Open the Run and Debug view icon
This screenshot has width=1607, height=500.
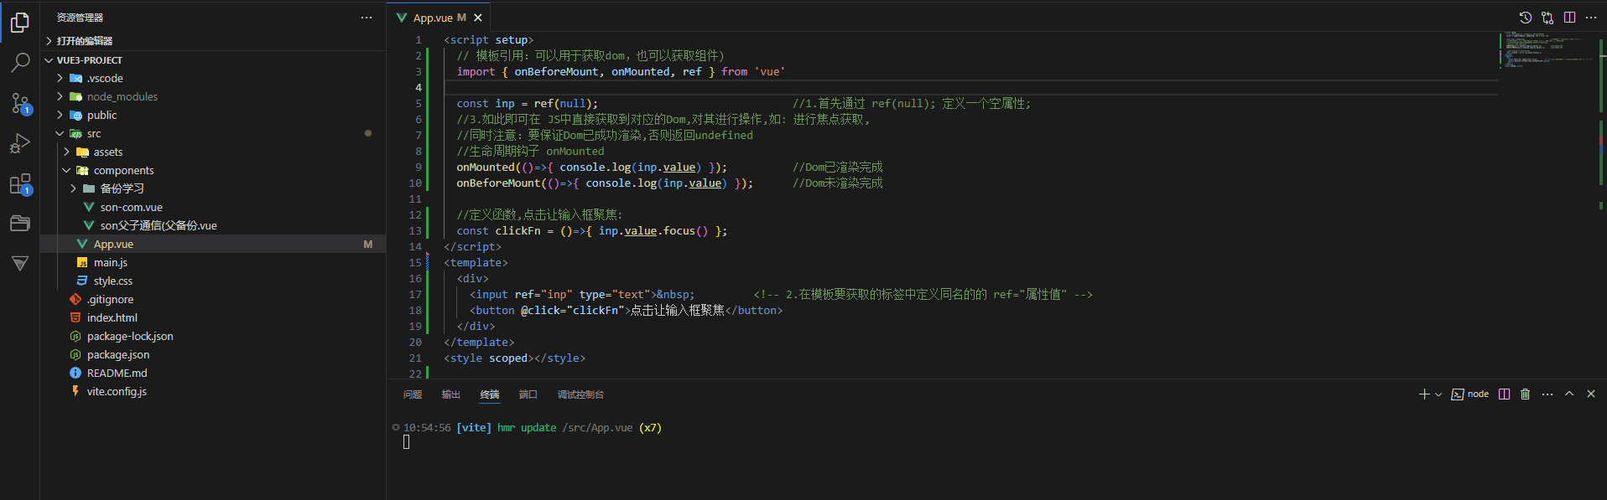pyautogui.click(x=20, y=143)
